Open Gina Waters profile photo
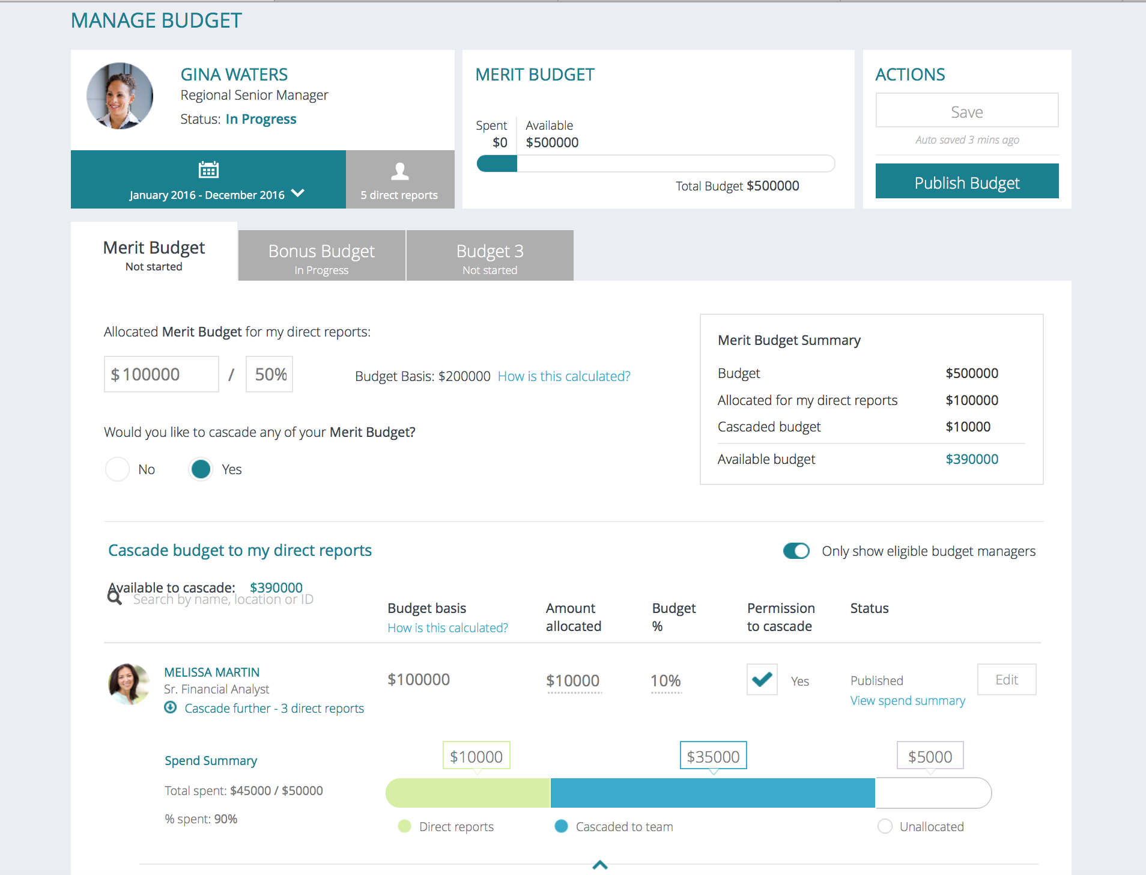The image size is (1146, 875). (120, 96)
